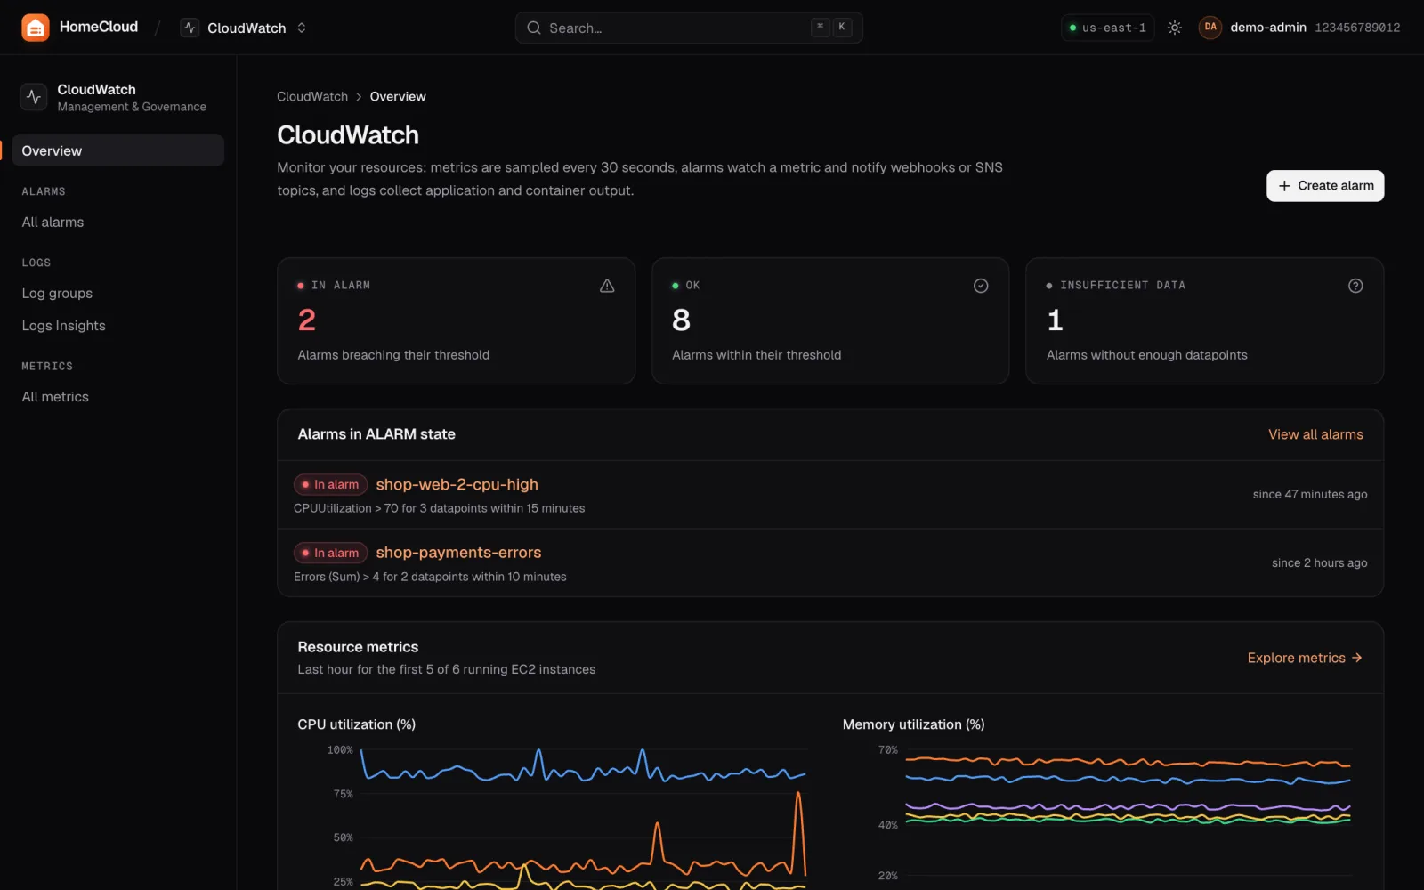Click the warning triangle icon on In Alarm card
Screen dimensions: 1424x890
(607, 286)
